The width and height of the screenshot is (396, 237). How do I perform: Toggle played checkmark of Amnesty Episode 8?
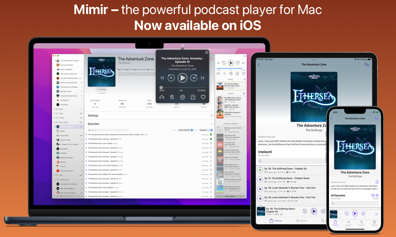(x=211, y=139)
